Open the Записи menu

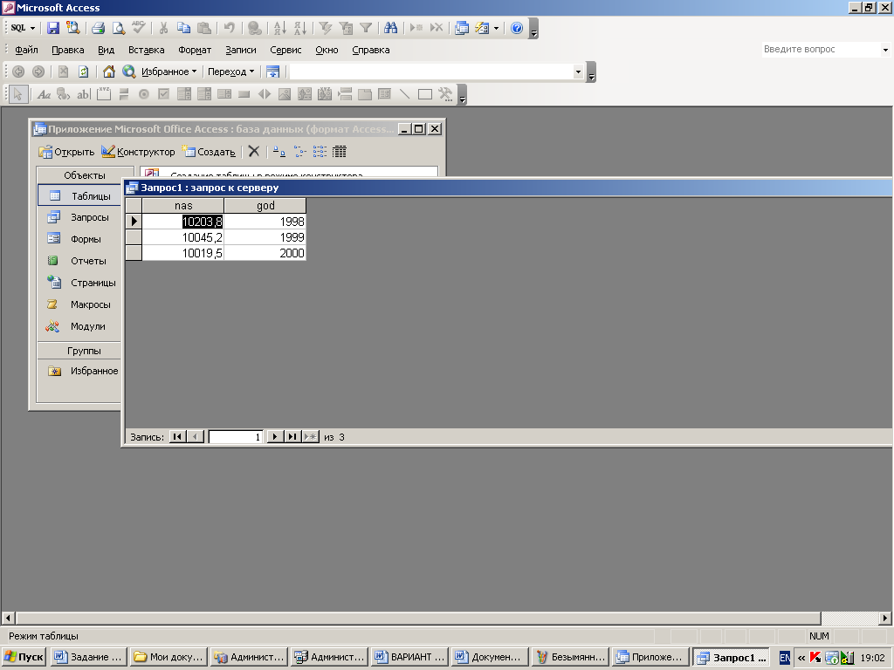pos(241,50)
